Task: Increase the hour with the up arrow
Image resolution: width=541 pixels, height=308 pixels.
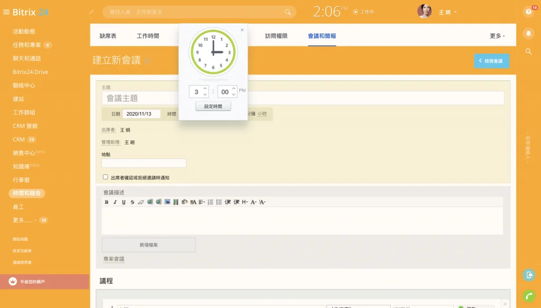Action: click(205, 89)
